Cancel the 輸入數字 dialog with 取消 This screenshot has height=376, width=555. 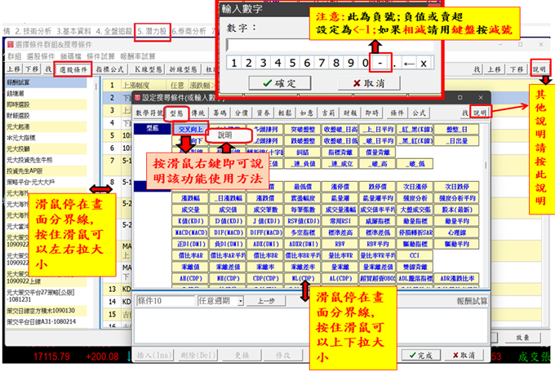(357, 82)
